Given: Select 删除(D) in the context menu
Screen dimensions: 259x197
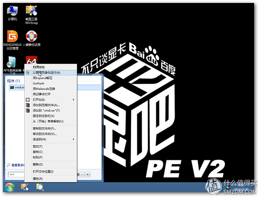Looking at the screenshot, I should (51, 165).
